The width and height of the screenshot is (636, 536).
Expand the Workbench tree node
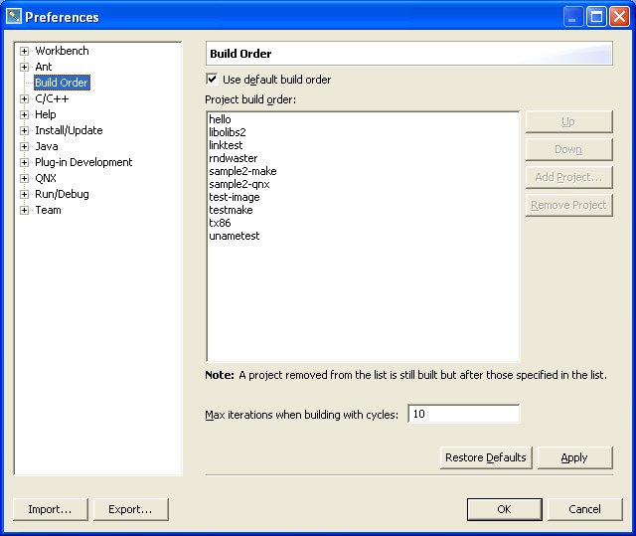click(24, 51)
